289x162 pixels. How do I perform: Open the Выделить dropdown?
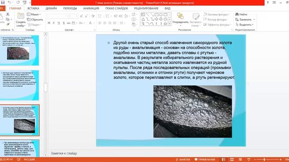(x=245, y=25)
